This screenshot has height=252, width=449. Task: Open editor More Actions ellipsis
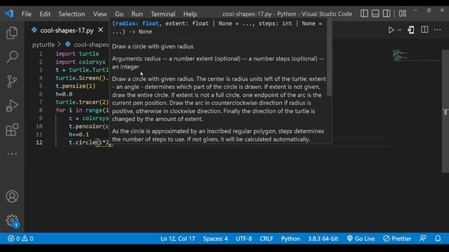[x=437, y=29]
